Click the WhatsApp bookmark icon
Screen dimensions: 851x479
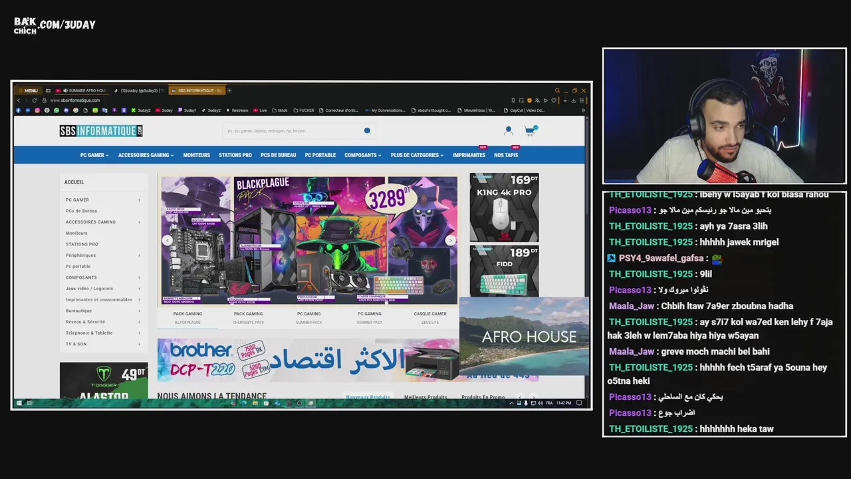(57, 110)
